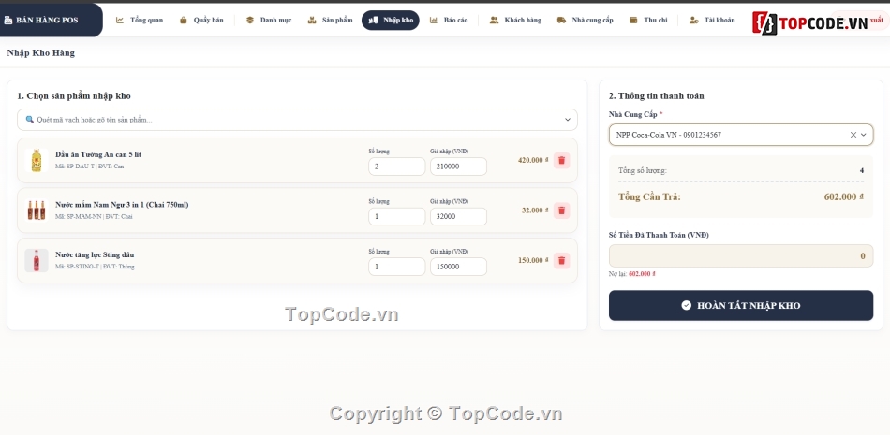Open the Báo cáo reports page
Viewport: 890px width, 435px height.
pyautogui.click(x=449, y=20)
